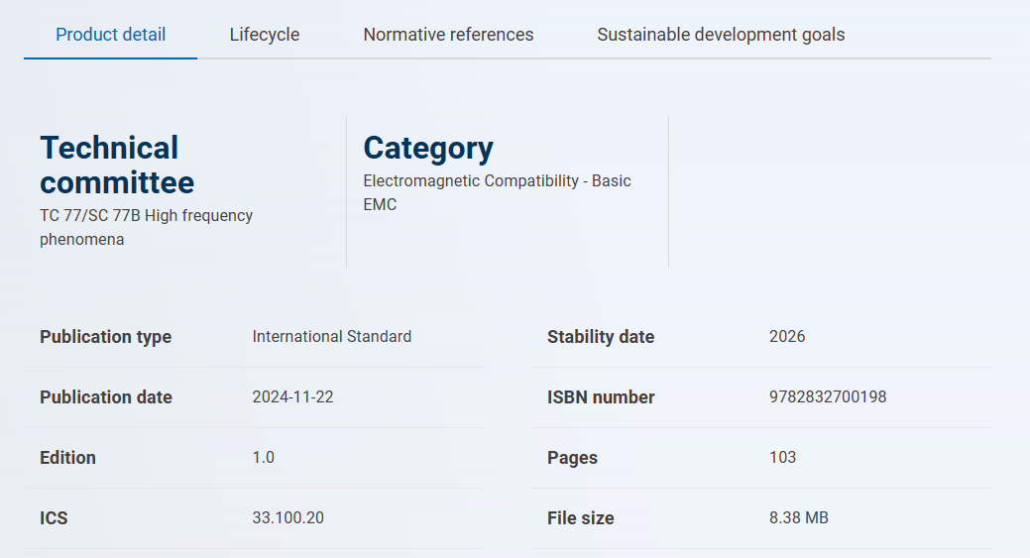Click the ICS code 33.100.20

(287, 518)
